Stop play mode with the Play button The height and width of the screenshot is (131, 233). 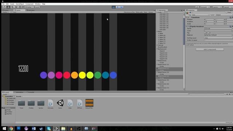coord(114,7)
